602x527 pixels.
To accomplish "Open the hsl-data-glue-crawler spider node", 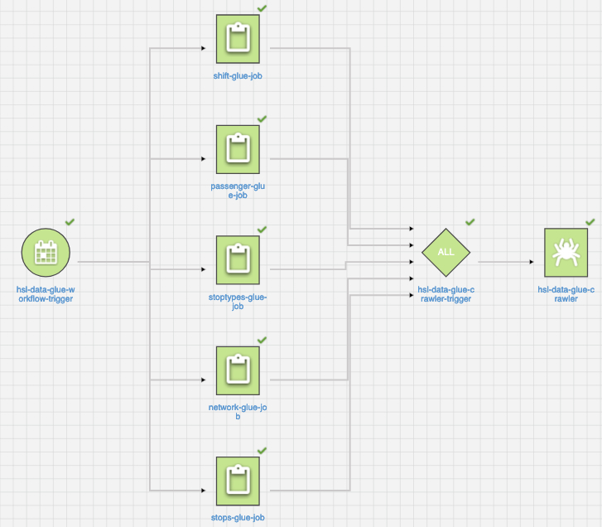I will (x=566, y=253).
